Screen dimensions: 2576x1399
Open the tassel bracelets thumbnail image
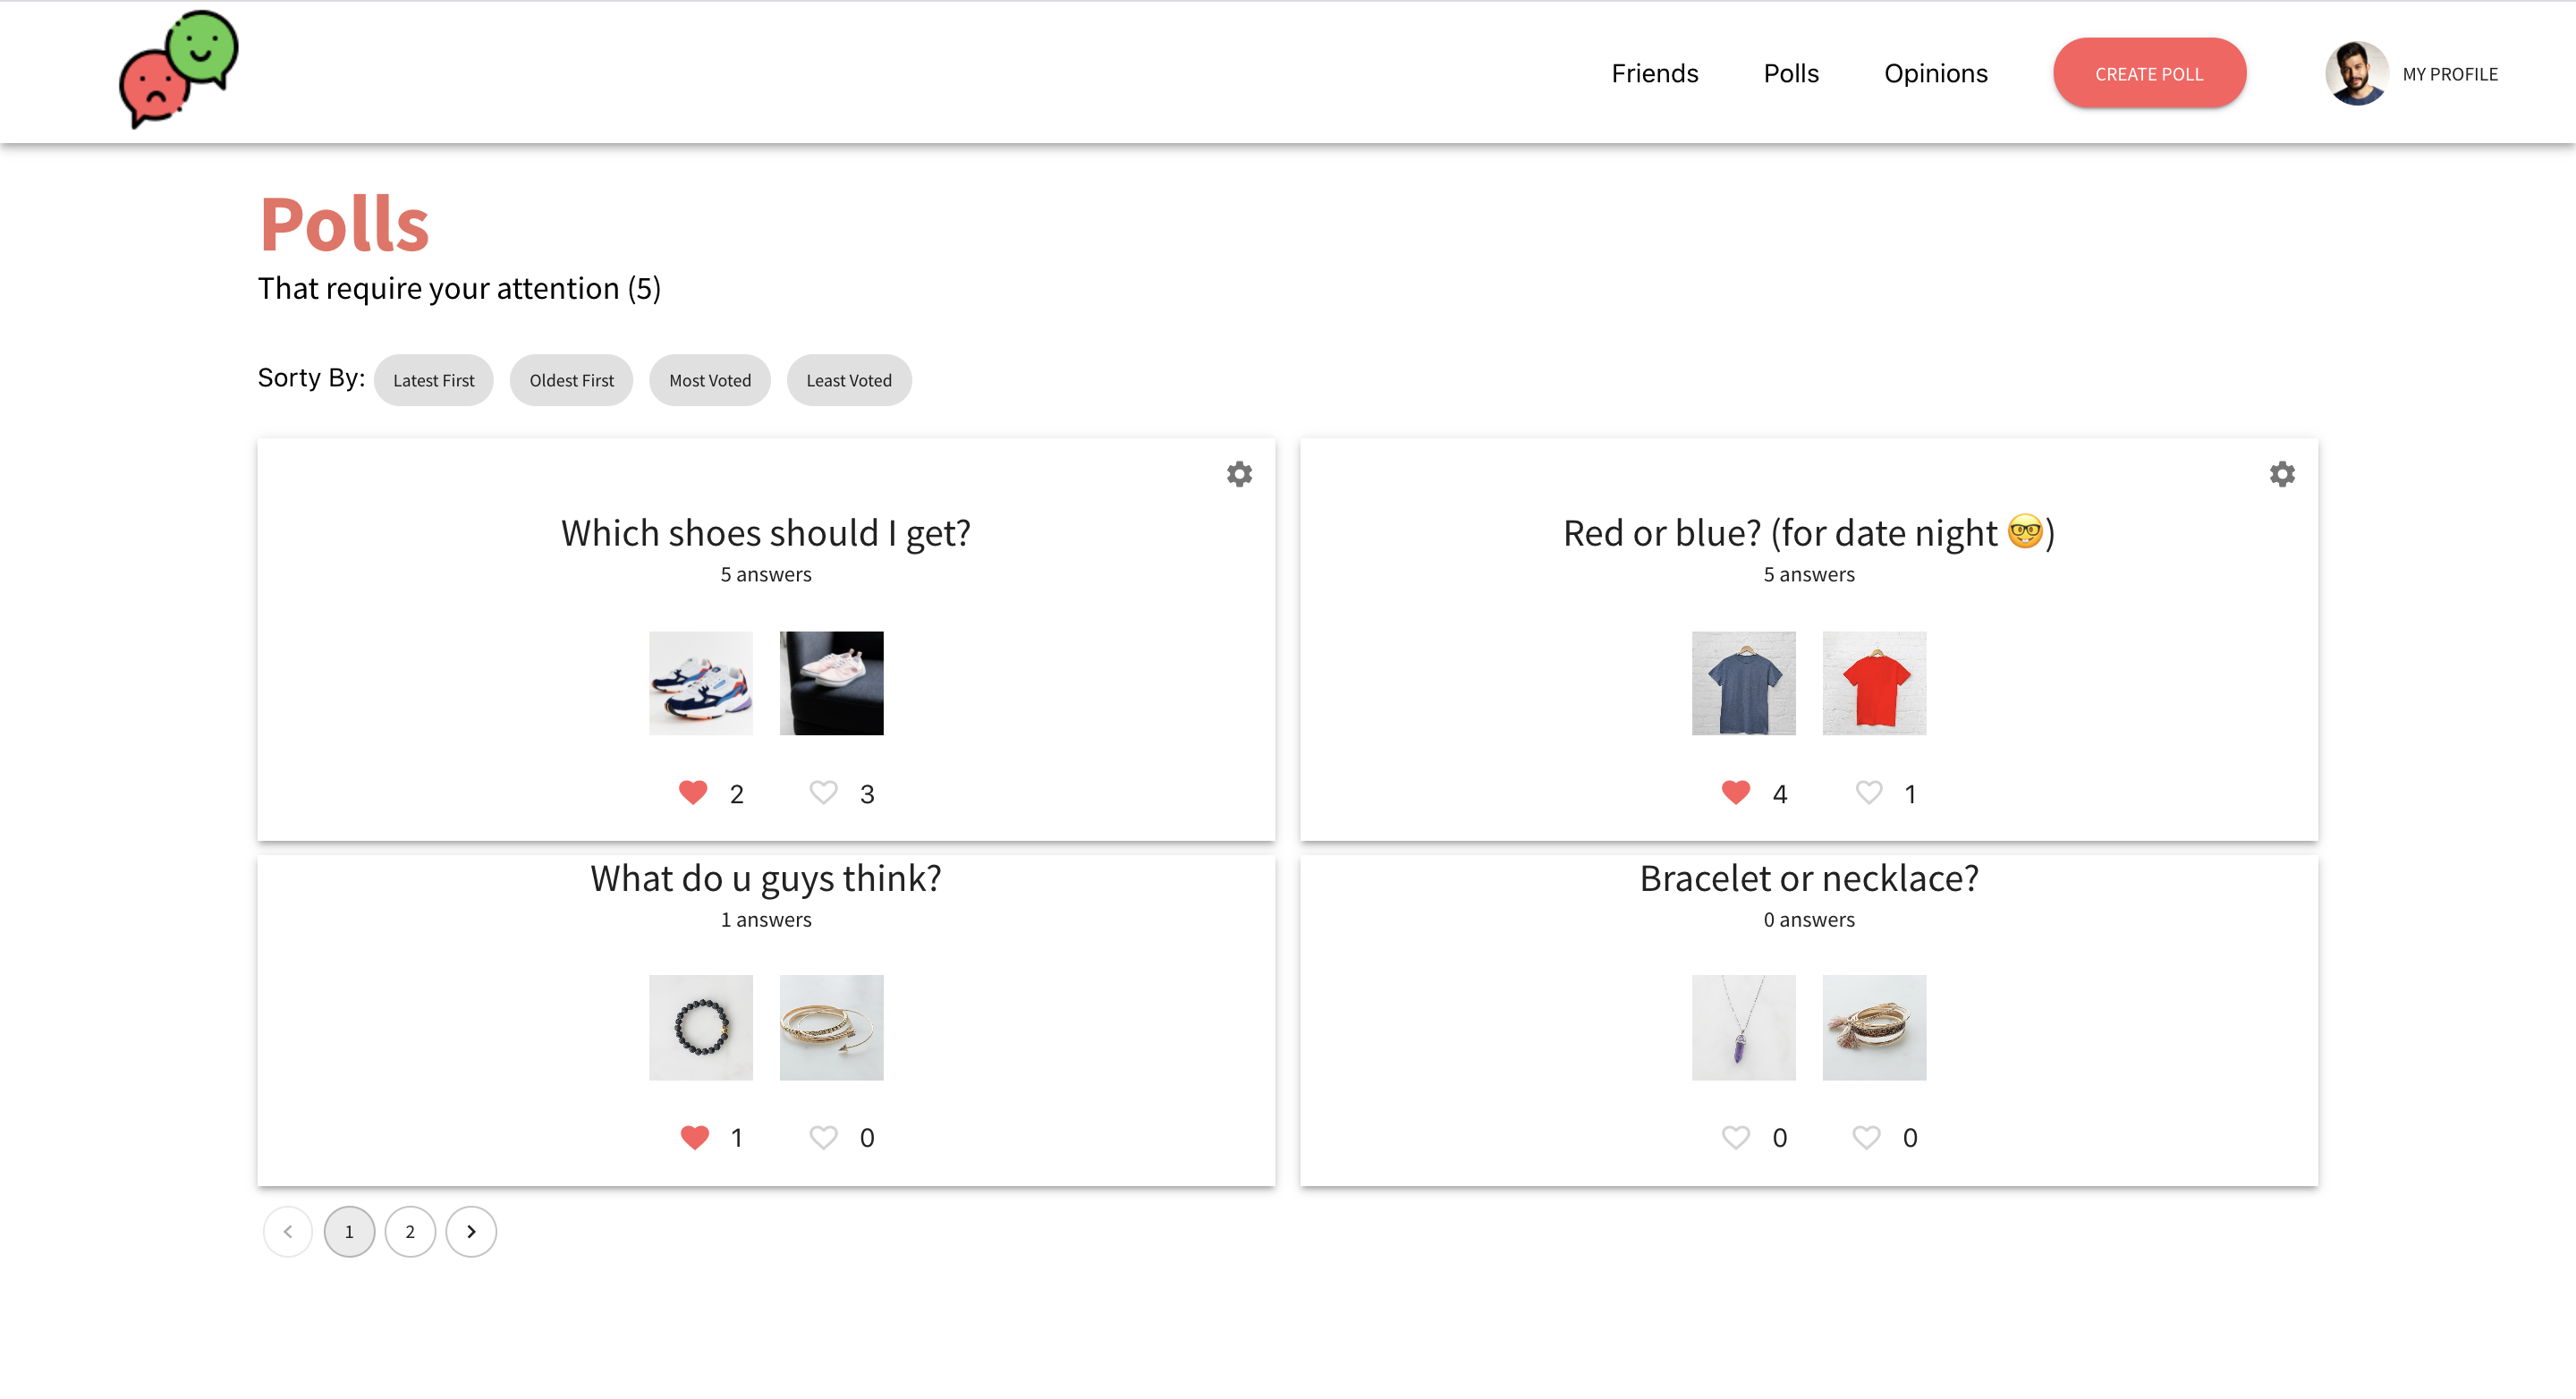coord(1873,1027)
